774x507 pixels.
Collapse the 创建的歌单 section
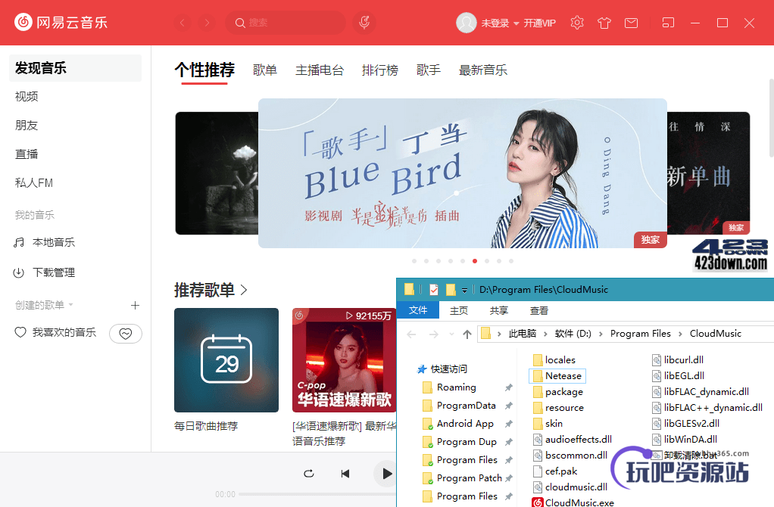[x=70, y=304]
